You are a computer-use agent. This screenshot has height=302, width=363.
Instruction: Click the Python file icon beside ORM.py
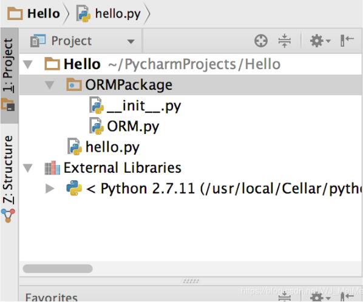point(97,126)
